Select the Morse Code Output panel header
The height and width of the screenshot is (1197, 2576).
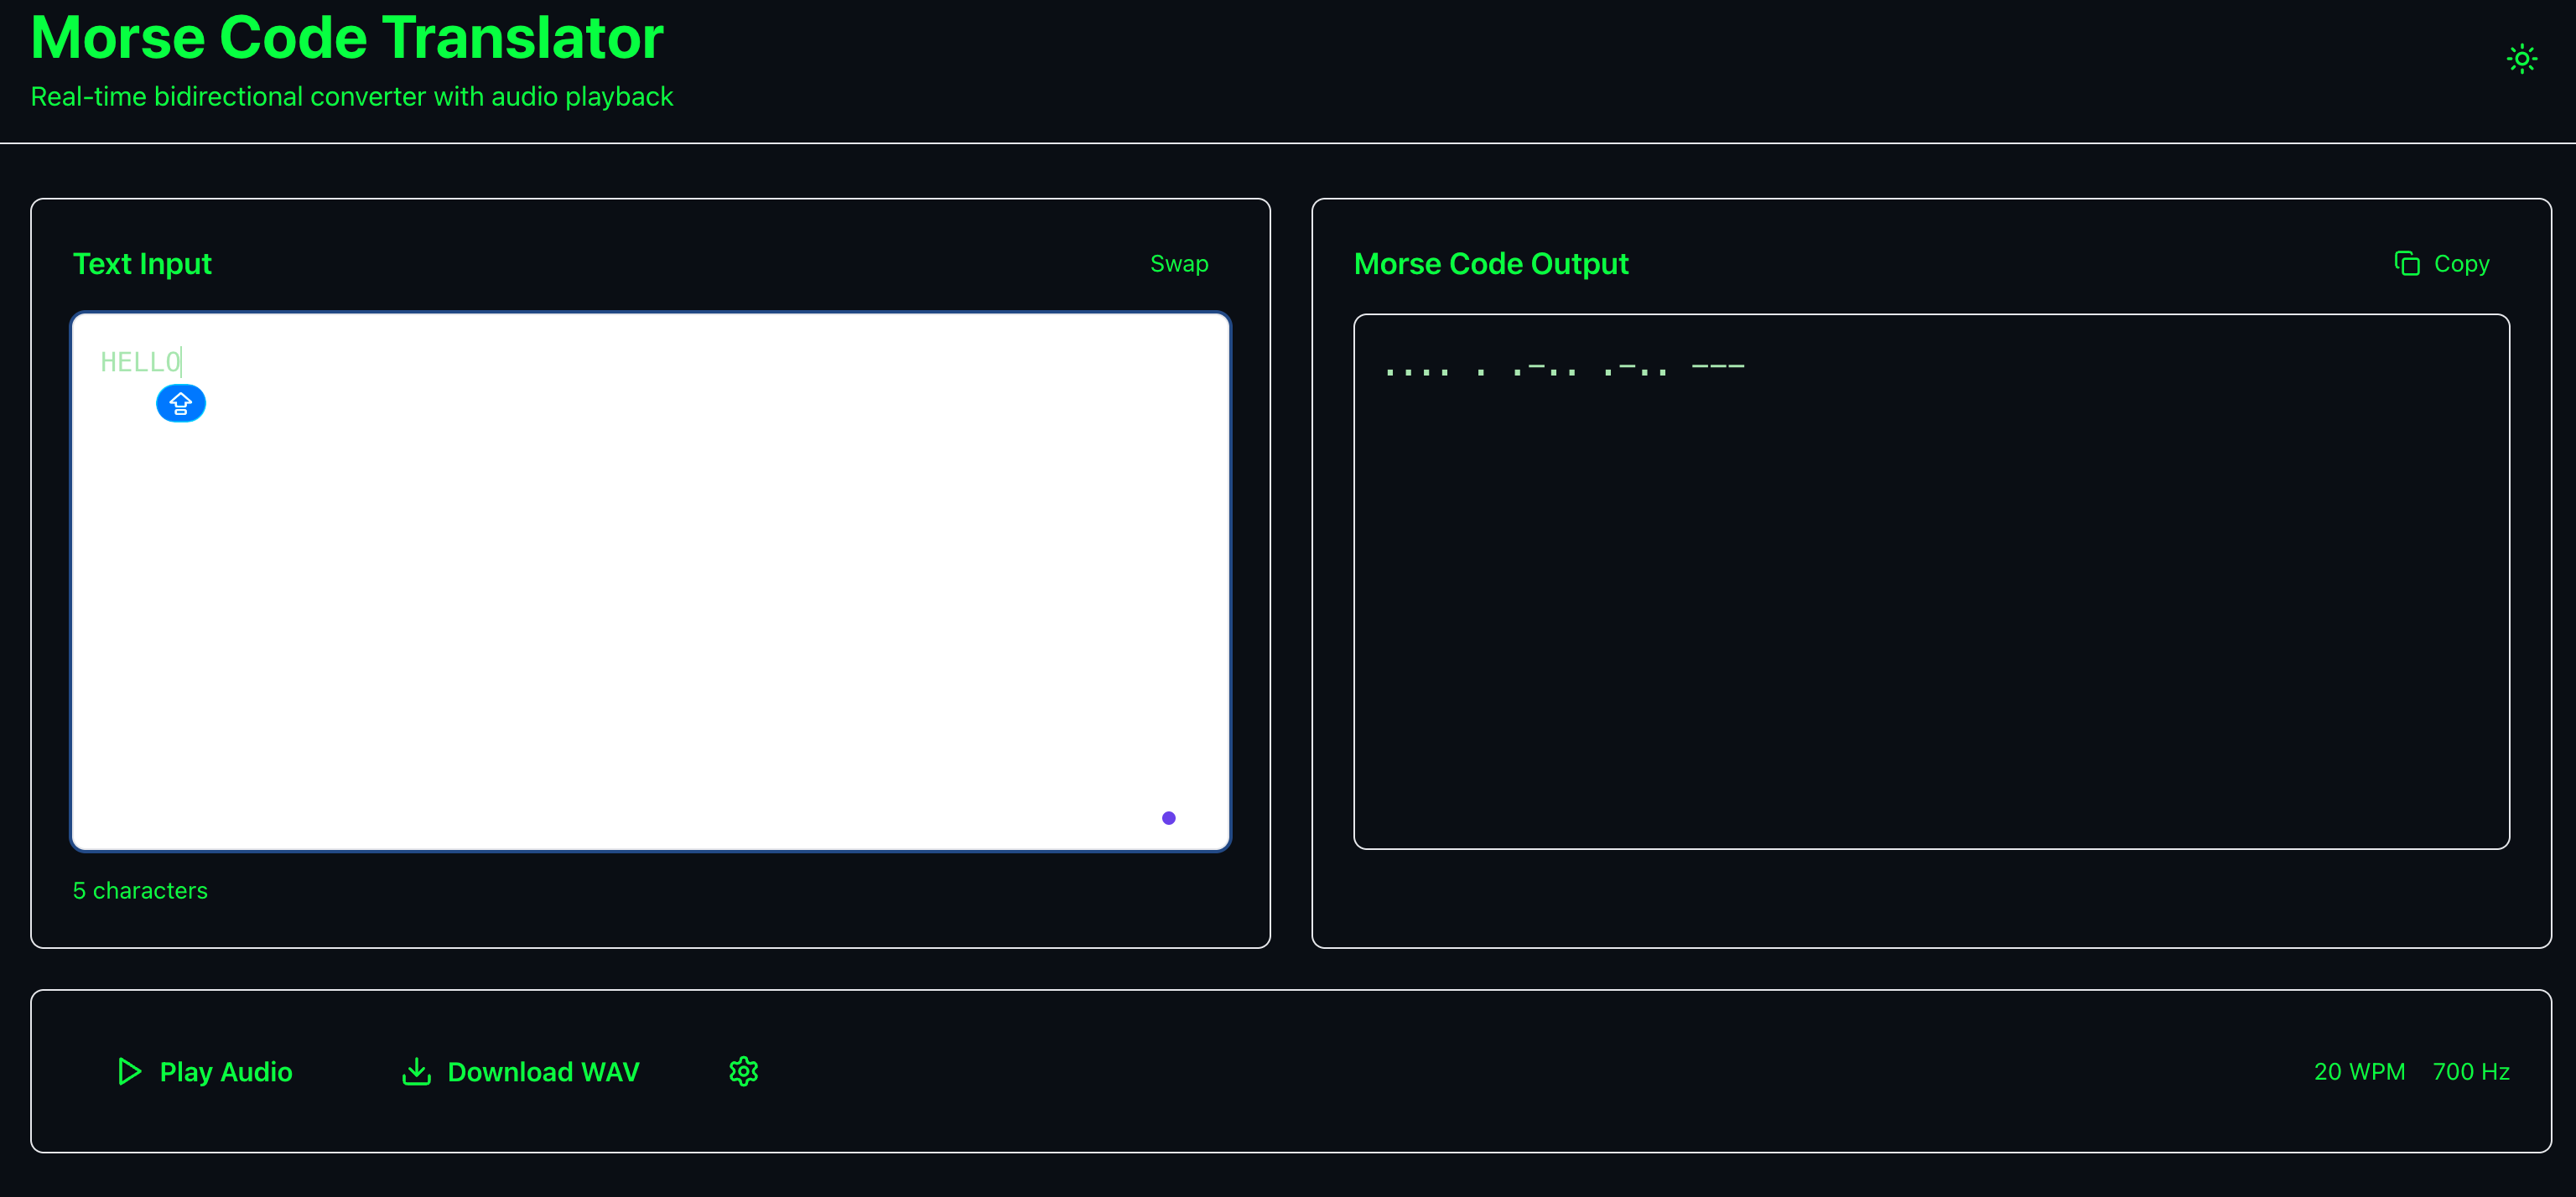(1491, 263)
